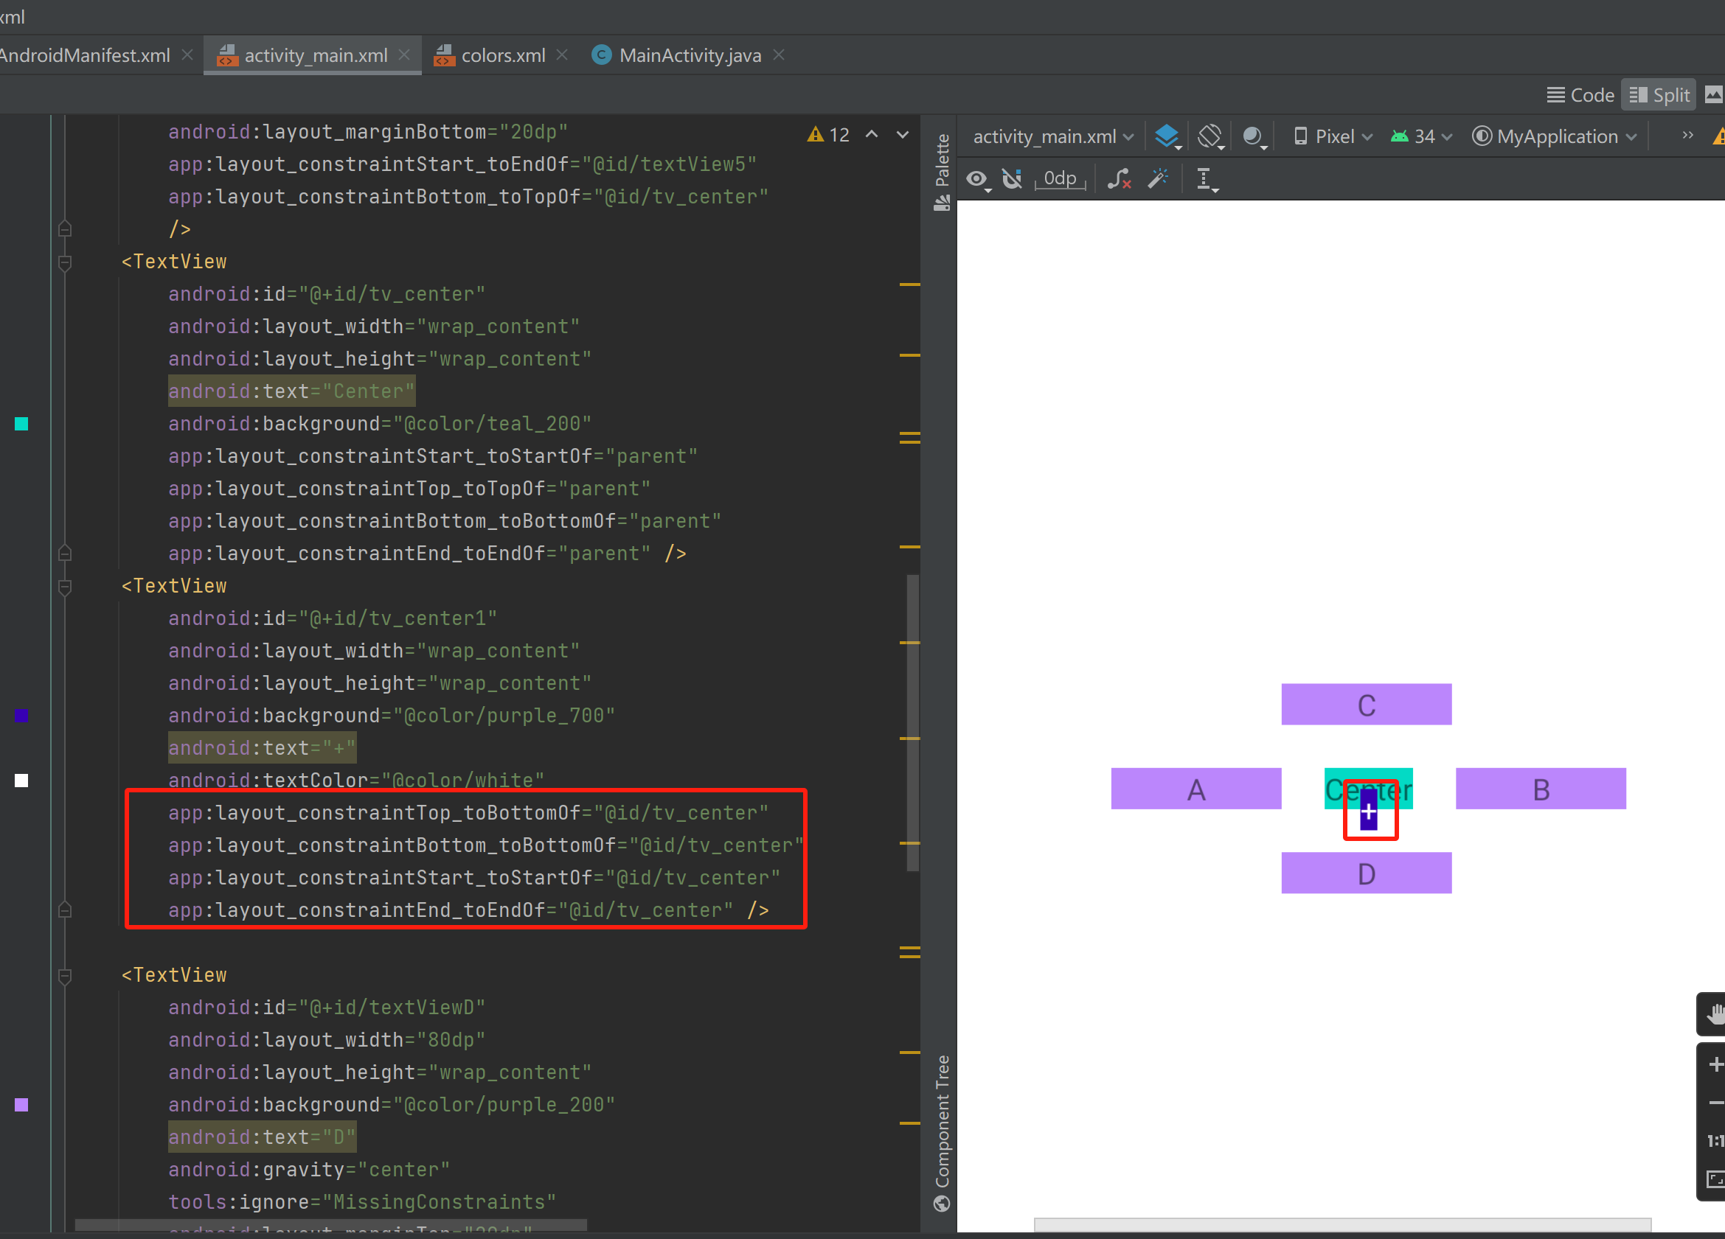The image size is (1725, 1239).
Task: Switch to the colors.xml tab
Action: coord(502,55)
